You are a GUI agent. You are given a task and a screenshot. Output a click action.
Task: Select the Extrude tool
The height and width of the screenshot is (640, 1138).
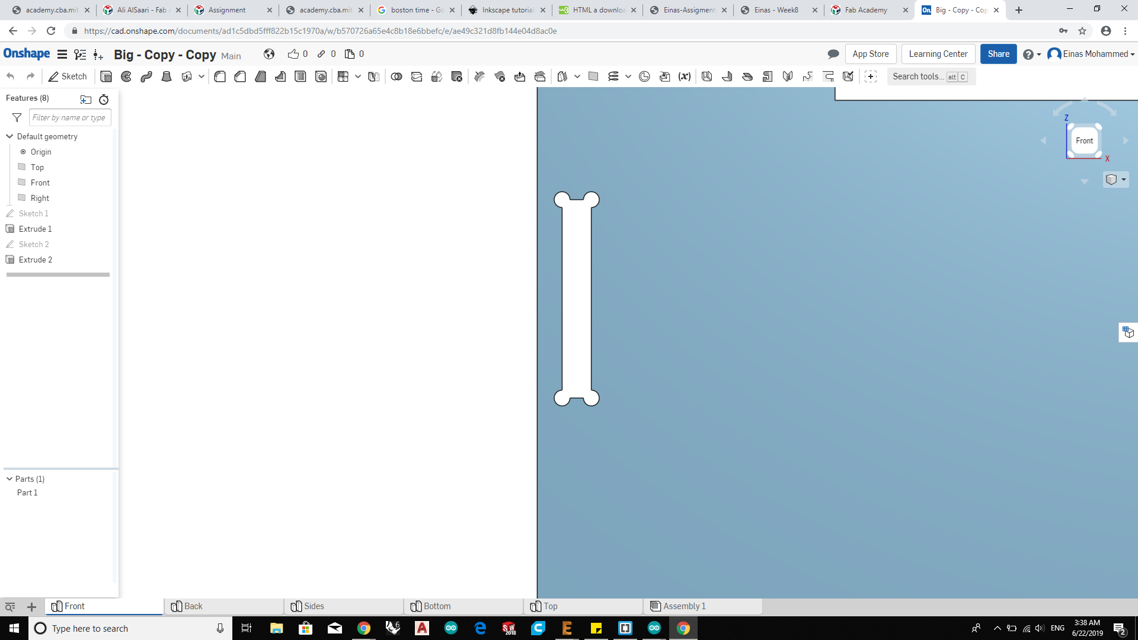106,76
